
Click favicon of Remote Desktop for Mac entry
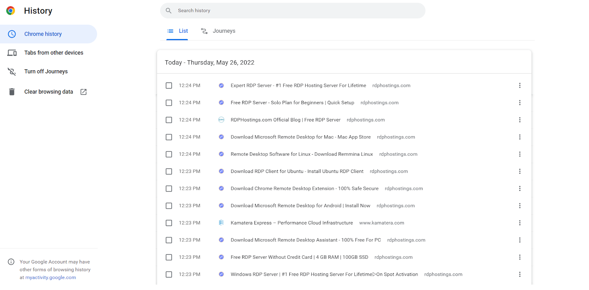[x=221, y=137]
